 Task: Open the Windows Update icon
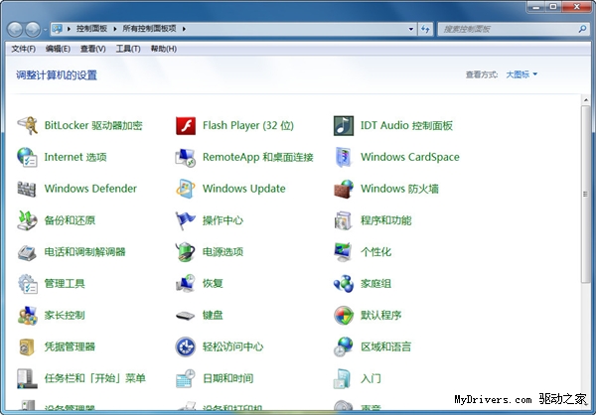(x=186, y=189)
